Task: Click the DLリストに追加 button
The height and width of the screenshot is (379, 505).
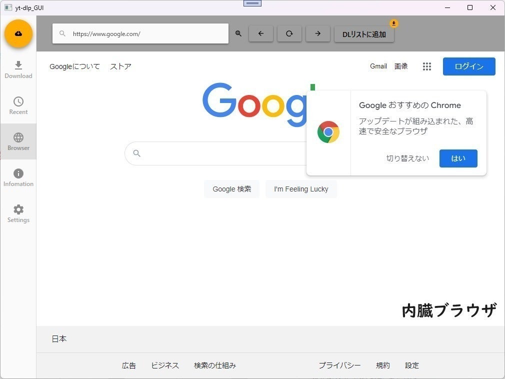Action: (x=363, y=33)
